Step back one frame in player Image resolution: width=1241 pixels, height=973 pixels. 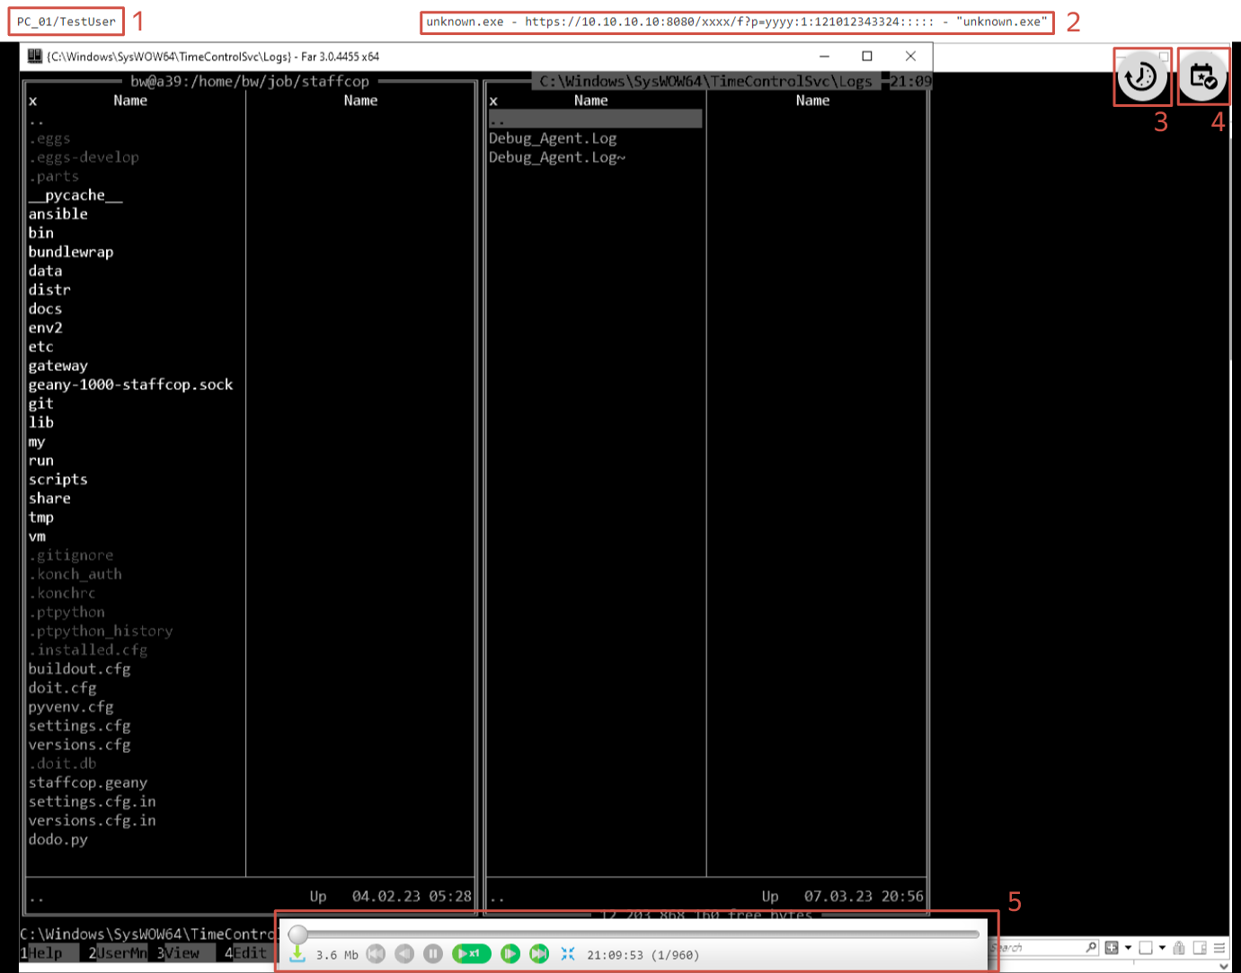(x=404, y=954)
